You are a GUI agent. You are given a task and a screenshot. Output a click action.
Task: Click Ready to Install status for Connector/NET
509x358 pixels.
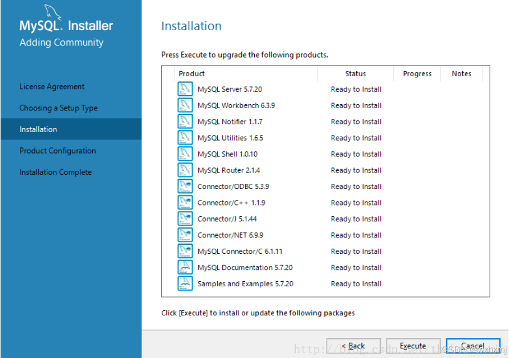(x=356, y=235)
